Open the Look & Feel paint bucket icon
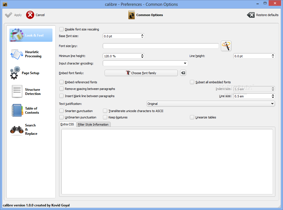Screen dimensions: 283x210 tap(17, 35)
